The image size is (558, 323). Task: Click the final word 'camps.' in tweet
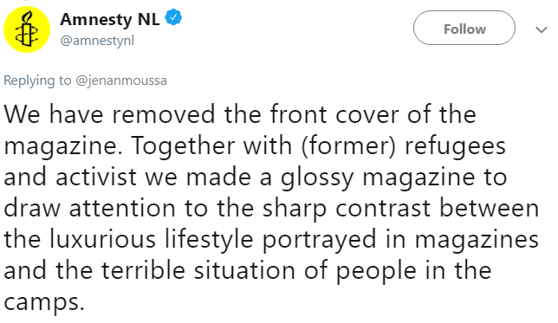point(44,303)
